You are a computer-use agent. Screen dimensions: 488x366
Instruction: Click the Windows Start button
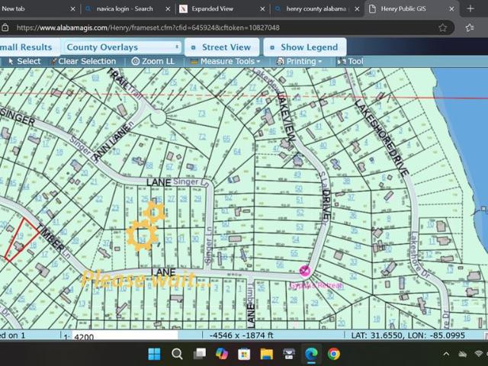(154, 354)
